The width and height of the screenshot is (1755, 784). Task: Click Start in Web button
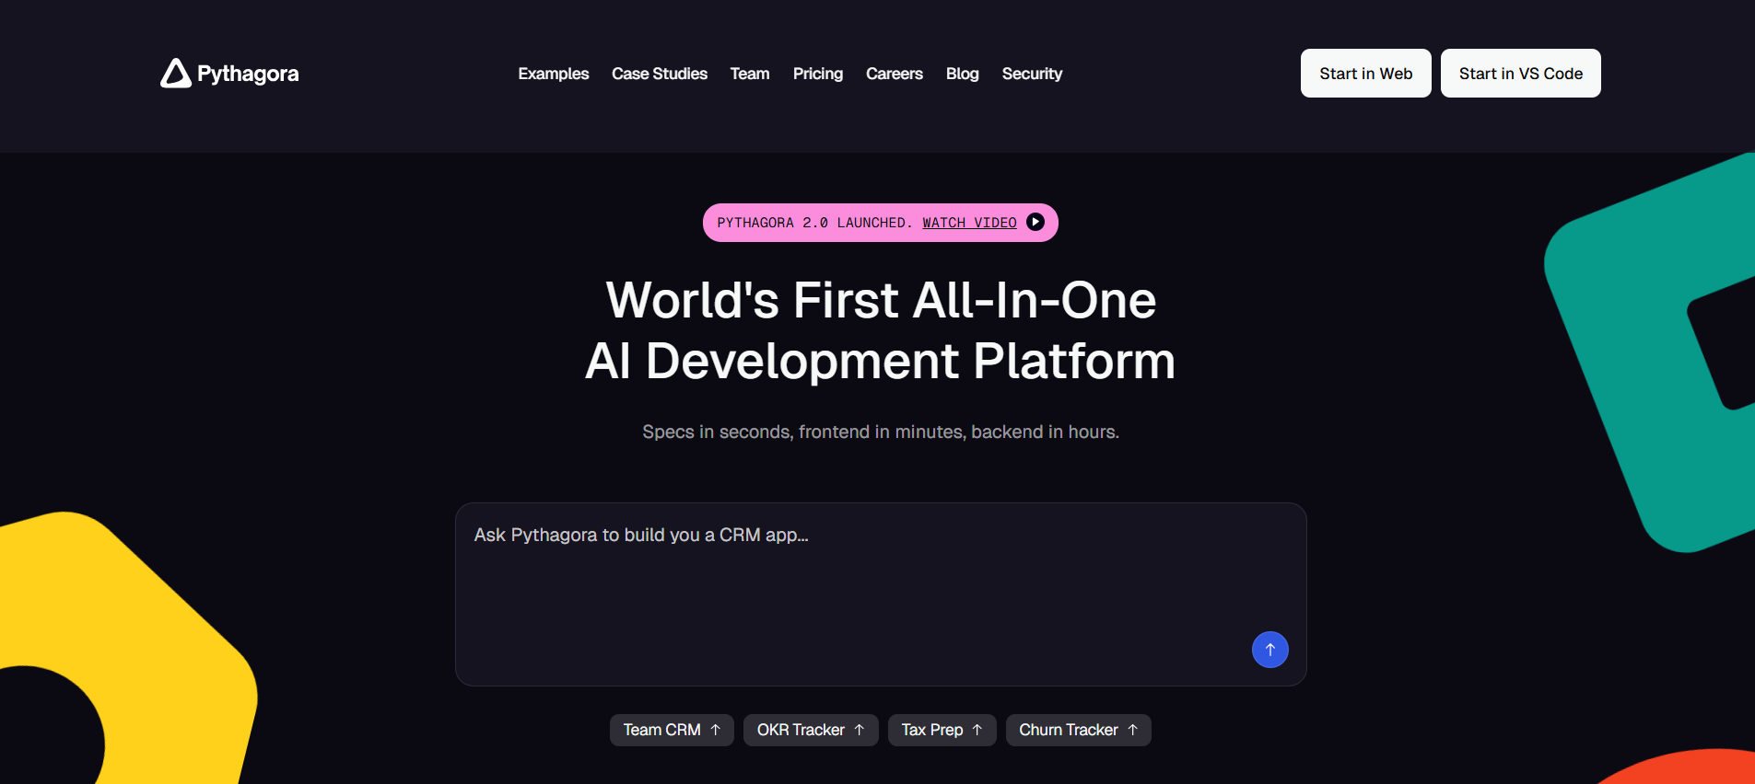click(x=1365, y=73)
